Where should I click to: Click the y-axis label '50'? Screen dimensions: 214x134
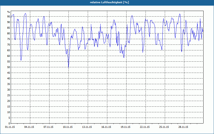click(x=9, y=67)
